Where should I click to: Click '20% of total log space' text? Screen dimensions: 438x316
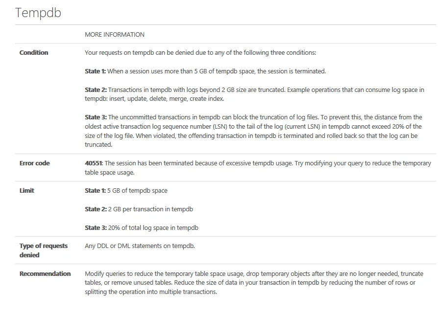point(139,228)
